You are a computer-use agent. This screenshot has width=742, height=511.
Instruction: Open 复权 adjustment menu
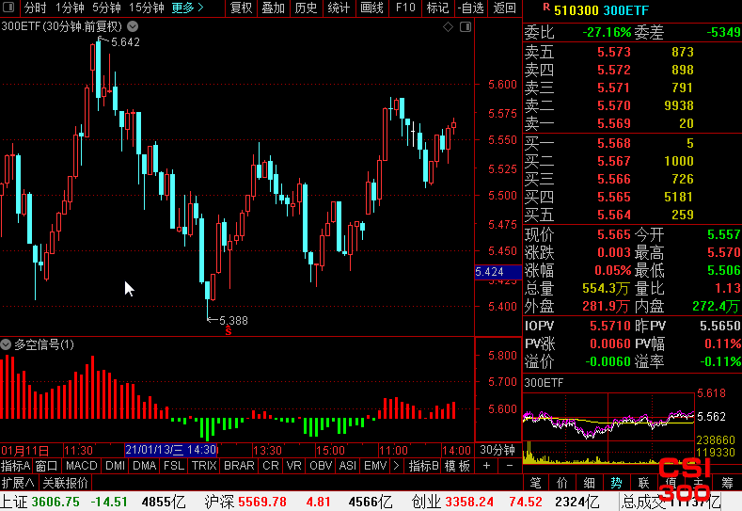point(241,8)
